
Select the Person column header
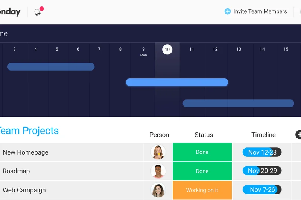click(x=159, y=135)
